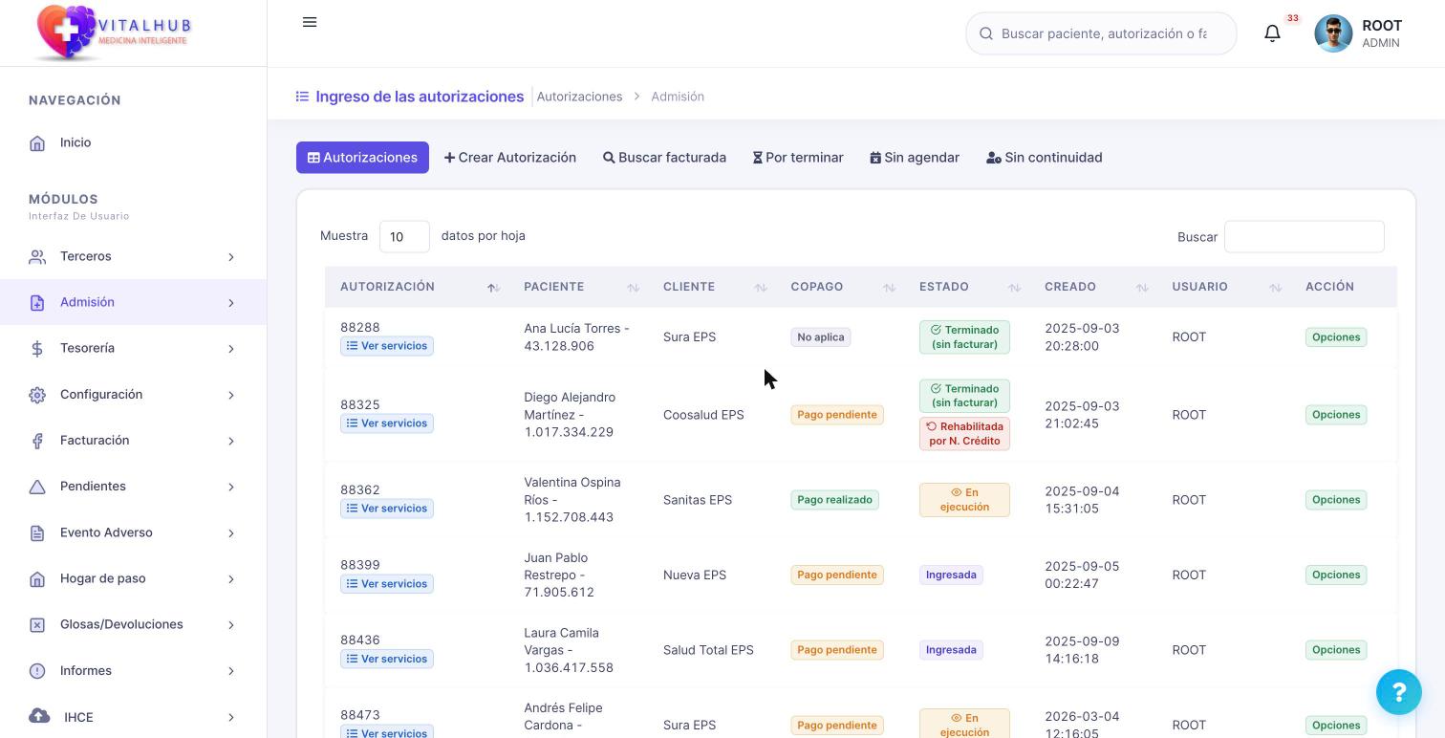Sort the table by Estado column
This screenshot has height=738, width=1445.
(x=967, y=287)
